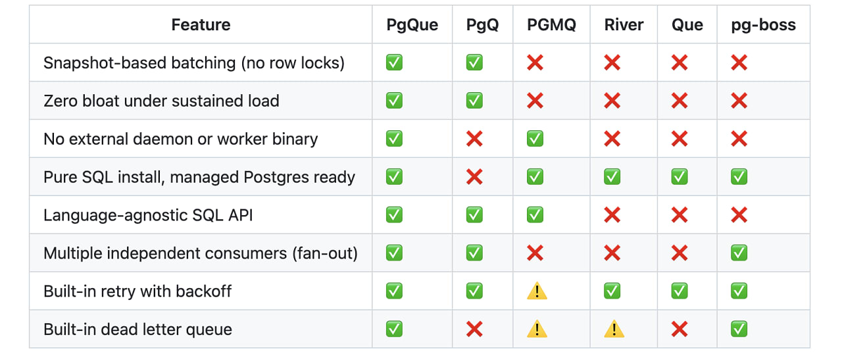The image size is (842, 352).
Task: Click the PgQ green check for zero bloat
Action: 474,101
